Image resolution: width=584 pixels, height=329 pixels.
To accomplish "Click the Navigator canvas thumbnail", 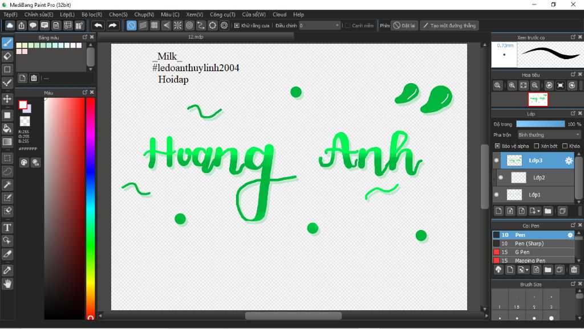I will [538, 99].
